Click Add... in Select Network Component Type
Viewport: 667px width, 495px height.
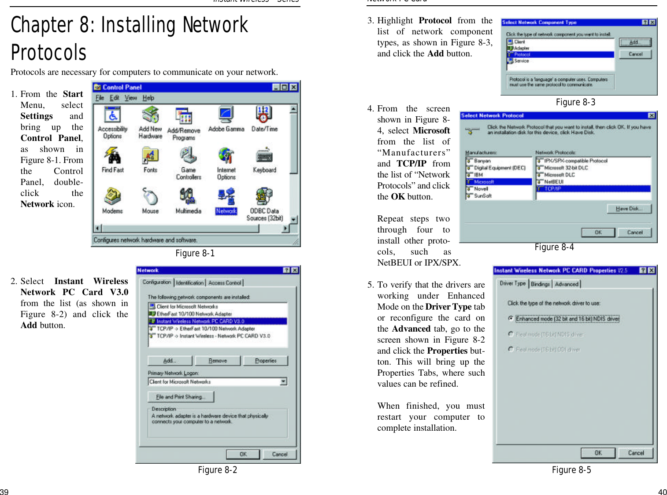click(x=635, y=42)
